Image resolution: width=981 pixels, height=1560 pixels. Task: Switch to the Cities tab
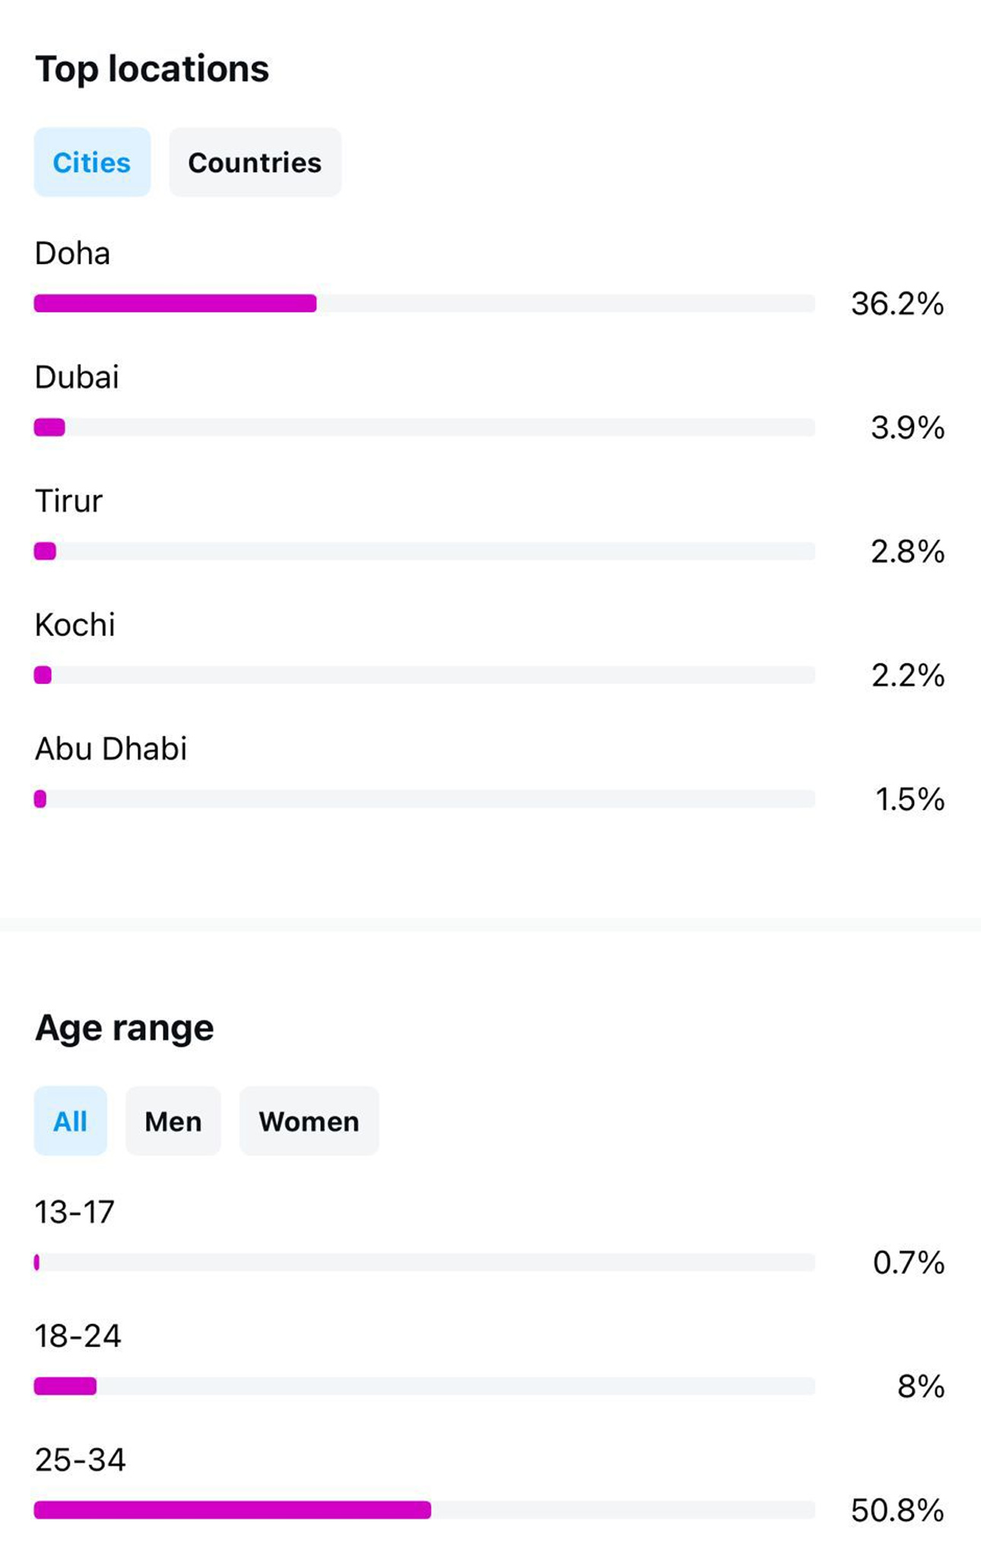pyautogui.click(x=92, y=162)
